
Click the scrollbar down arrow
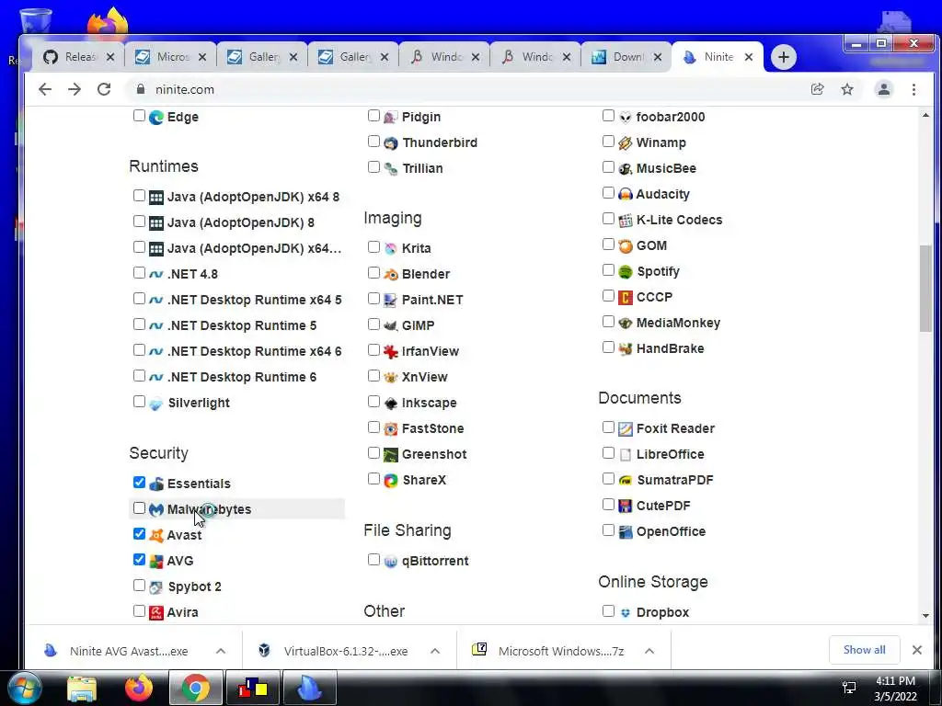click(x=925, y=616)
